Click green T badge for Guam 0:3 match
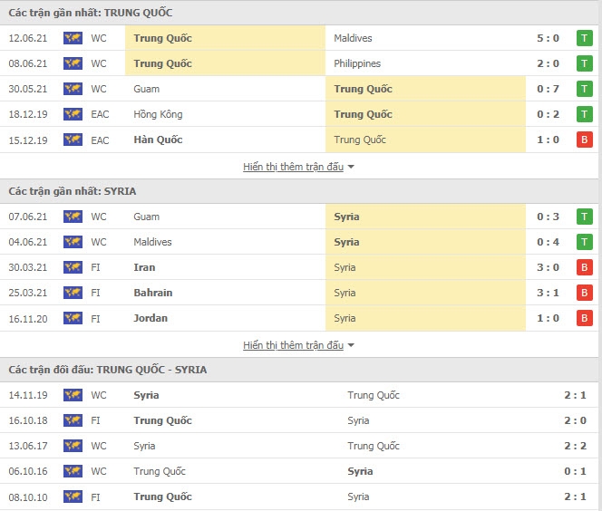Screen dimensions: 602x511 click(x=585, y=217)
